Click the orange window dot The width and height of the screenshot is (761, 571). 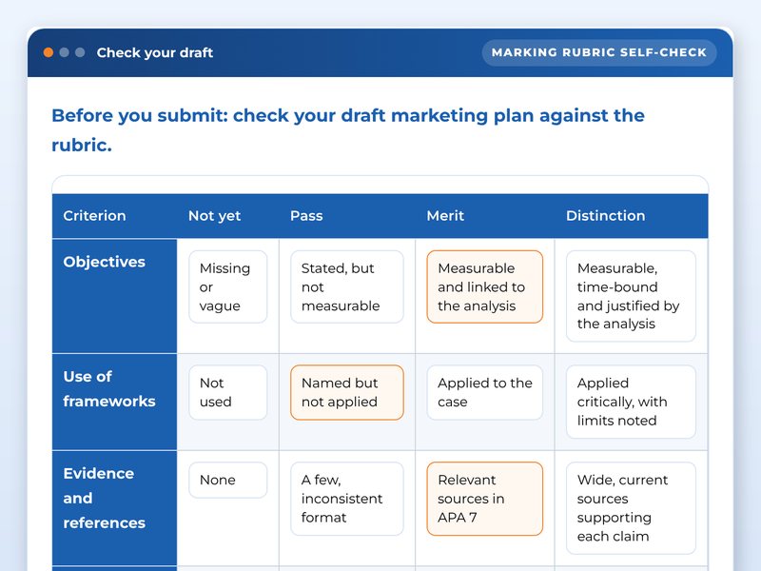click(x=49, y=52)
